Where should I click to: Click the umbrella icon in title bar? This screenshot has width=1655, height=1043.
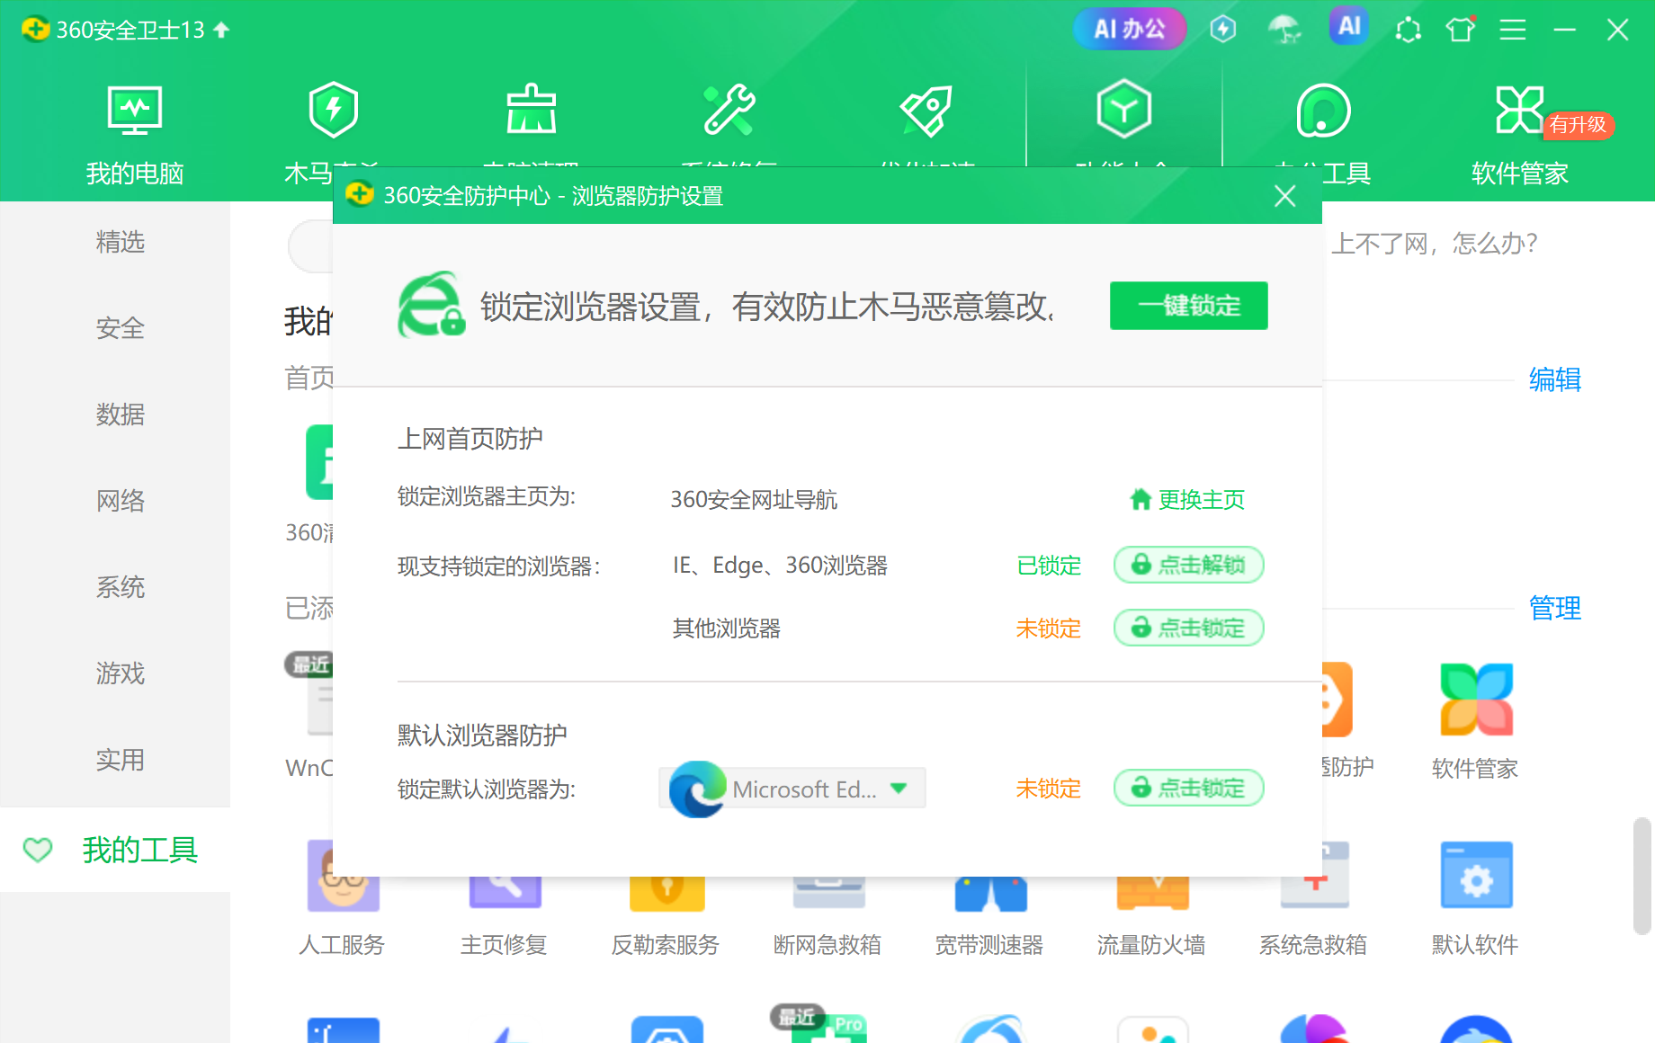click(1284, 30)
